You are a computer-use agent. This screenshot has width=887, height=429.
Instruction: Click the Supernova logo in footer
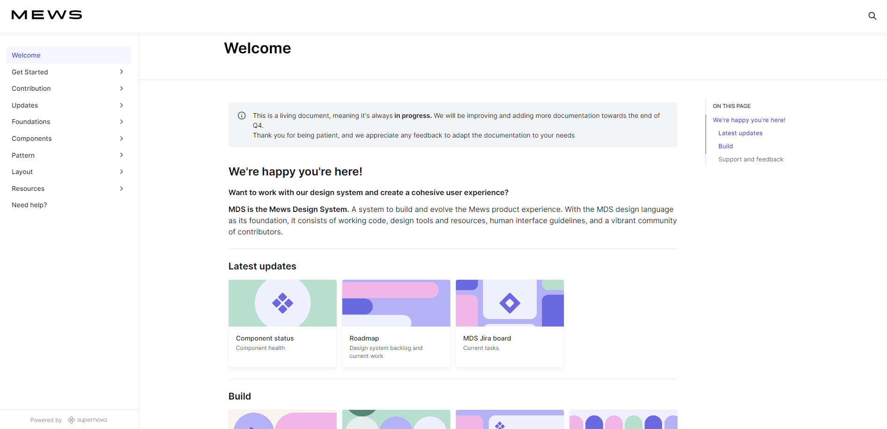(87, 420)
